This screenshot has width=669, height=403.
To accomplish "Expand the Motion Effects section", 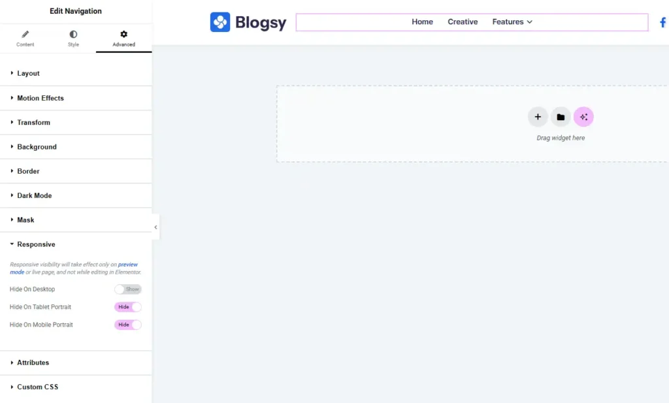I will click(41, 98).
